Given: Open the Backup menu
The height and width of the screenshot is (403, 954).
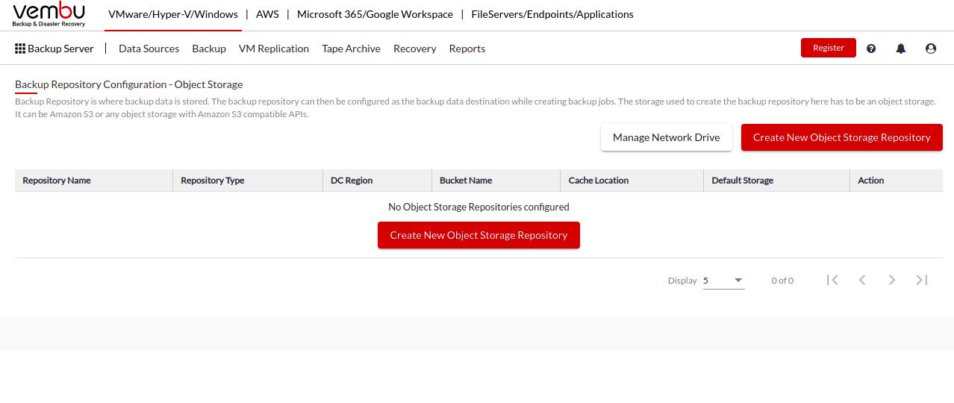Looking at the screenshot, I should (209, 49).
